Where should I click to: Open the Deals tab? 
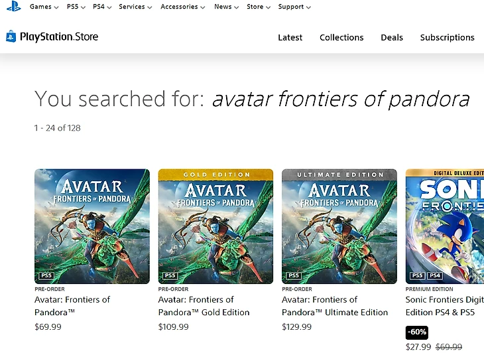392,38
